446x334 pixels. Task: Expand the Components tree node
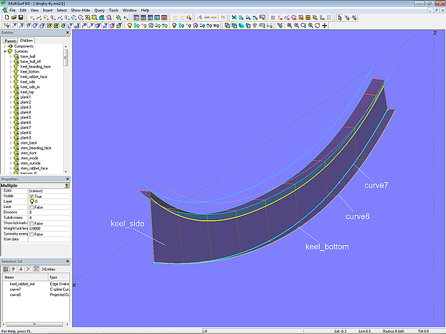(x=5, y=46)
